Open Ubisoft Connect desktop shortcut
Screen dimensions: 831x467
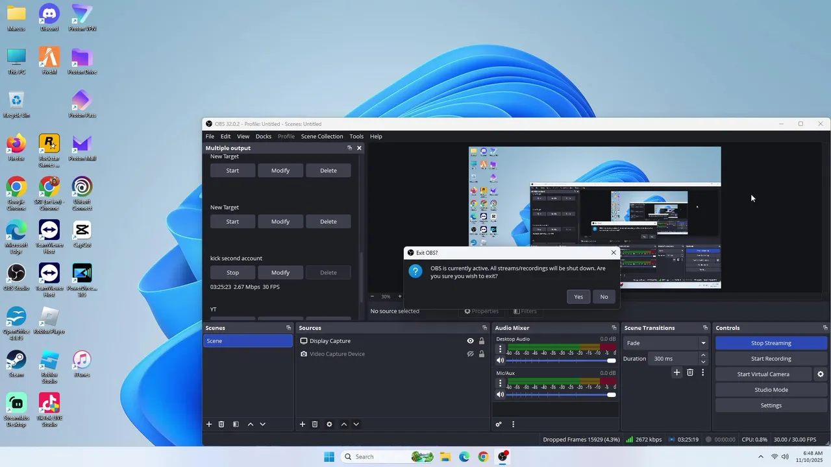click(x=82, y=193)
